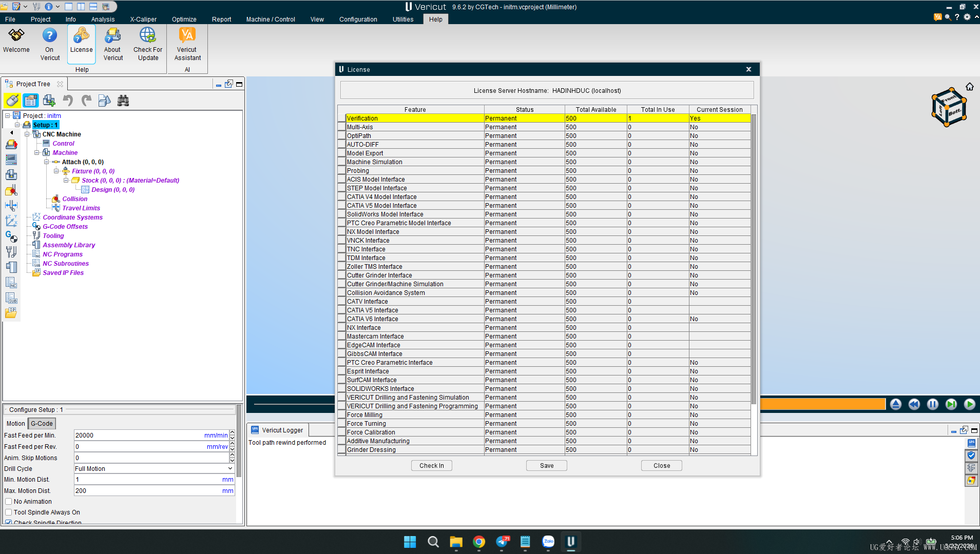The height and width of the screenshot is (554, 980).
Task: Open the Drill Cycle dropdown
Action: point(154,469)
